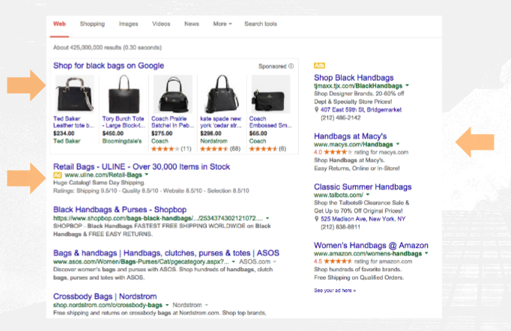Click the $450.00 price
Image resolution: width=511 pixels, height=331 pixels.
[x=112, y=133]
